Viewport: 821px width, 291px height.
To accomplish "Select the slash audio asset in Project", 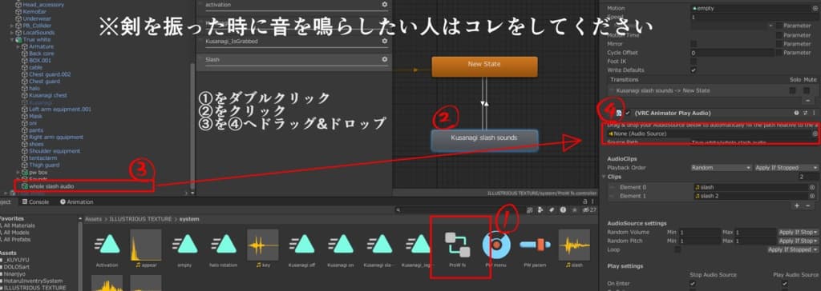I will click(x=574, y=245).
